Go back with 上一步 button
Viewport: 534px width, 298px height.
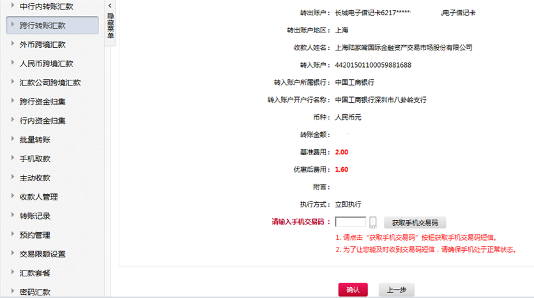click(x=397, y=290)
